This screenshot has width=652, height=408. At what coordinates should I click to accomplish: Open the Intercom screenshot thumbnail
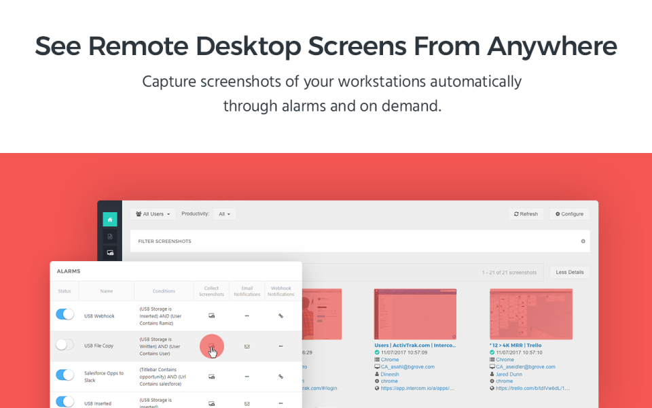(x=415, y=314)
